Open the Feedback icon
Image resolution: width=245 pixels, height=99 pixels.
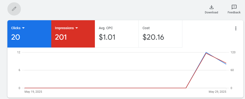(234, 7)
